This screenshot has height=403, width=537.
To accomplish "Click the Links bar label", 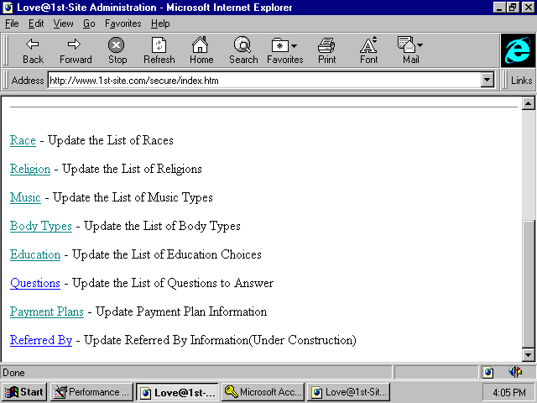I will pos(521,81).
